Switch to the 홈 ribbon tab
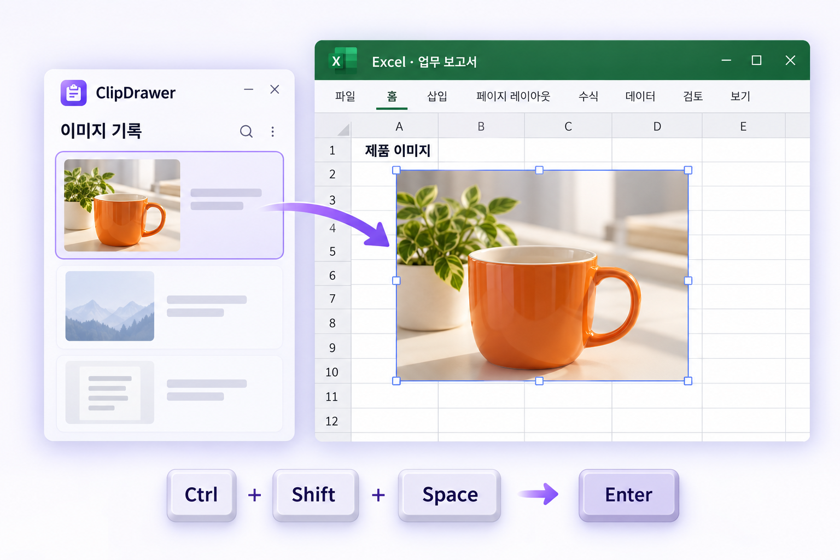The image size is (840, 560). point(392,96)
